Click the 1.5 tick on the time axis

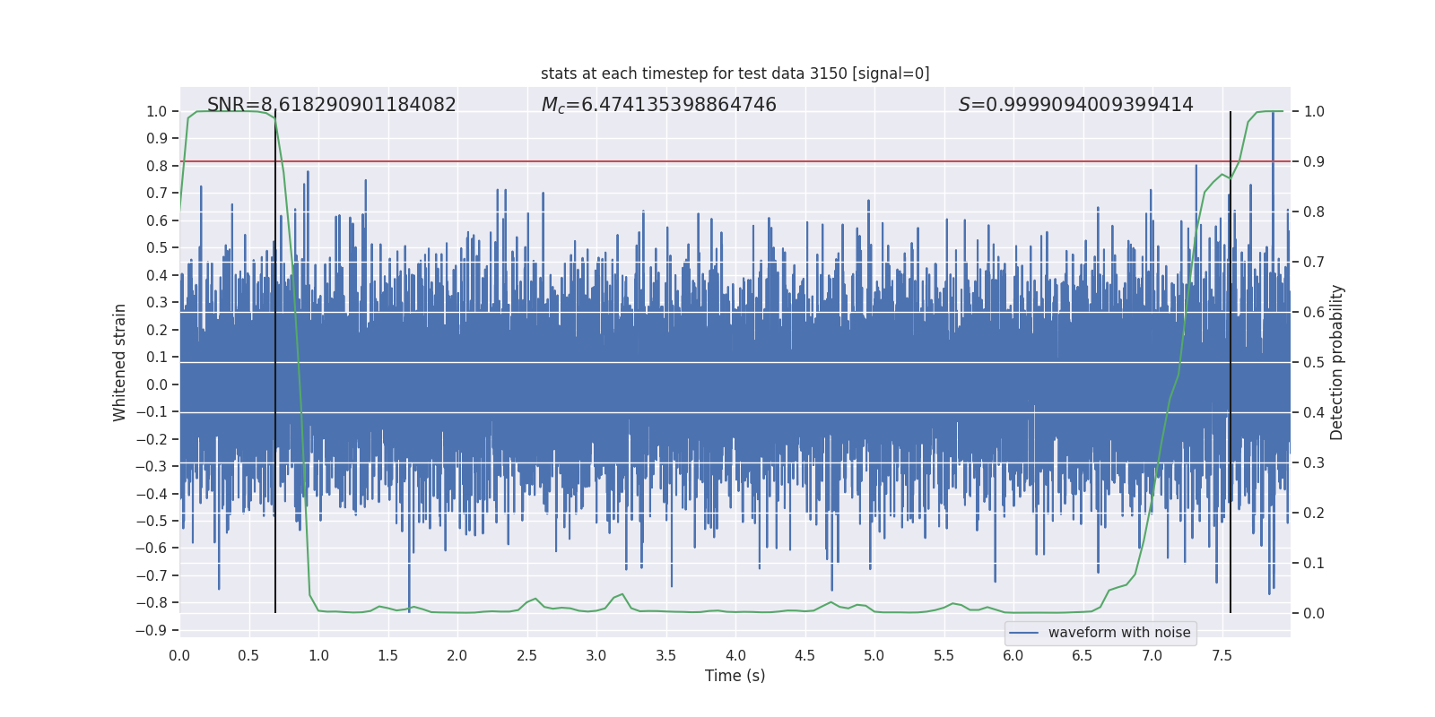[388, 655]
